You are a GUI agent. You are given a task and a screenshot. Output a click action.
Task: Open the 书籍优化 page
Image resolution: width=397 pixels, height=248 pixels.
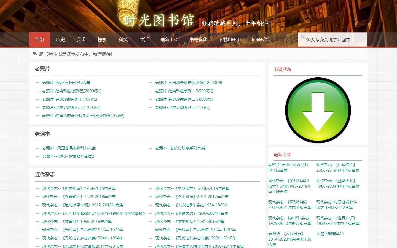tap(198, 39)
